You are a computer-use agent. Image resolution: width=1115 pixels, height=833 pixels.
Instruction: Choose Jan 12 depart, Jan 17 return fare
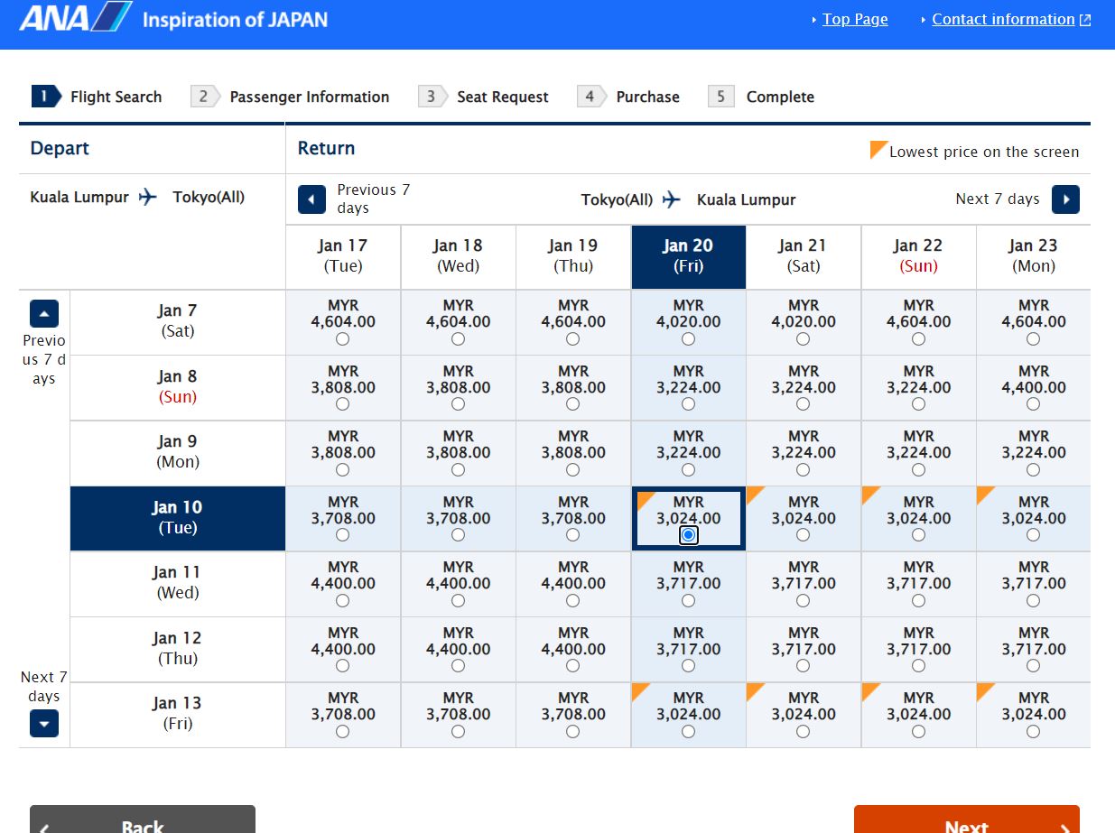pos(343,666)
